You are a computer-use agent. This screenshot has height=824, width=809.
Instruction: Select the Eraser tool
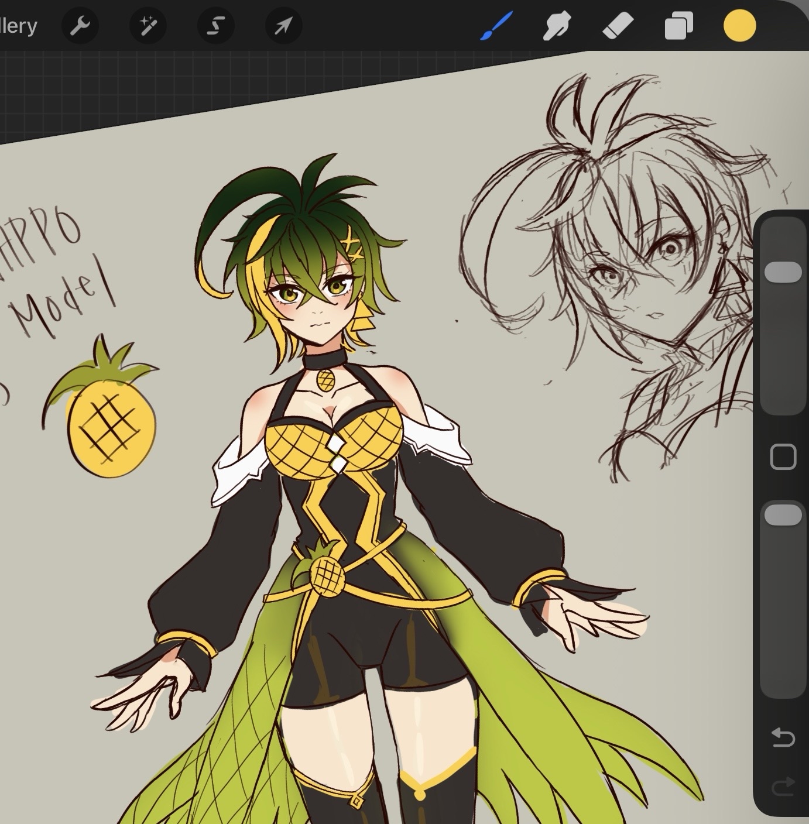618,26
